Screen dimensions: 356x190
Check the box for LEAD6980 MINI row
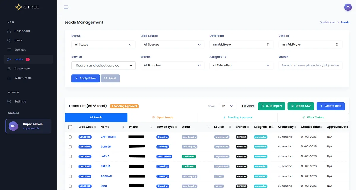click(70, 186)
